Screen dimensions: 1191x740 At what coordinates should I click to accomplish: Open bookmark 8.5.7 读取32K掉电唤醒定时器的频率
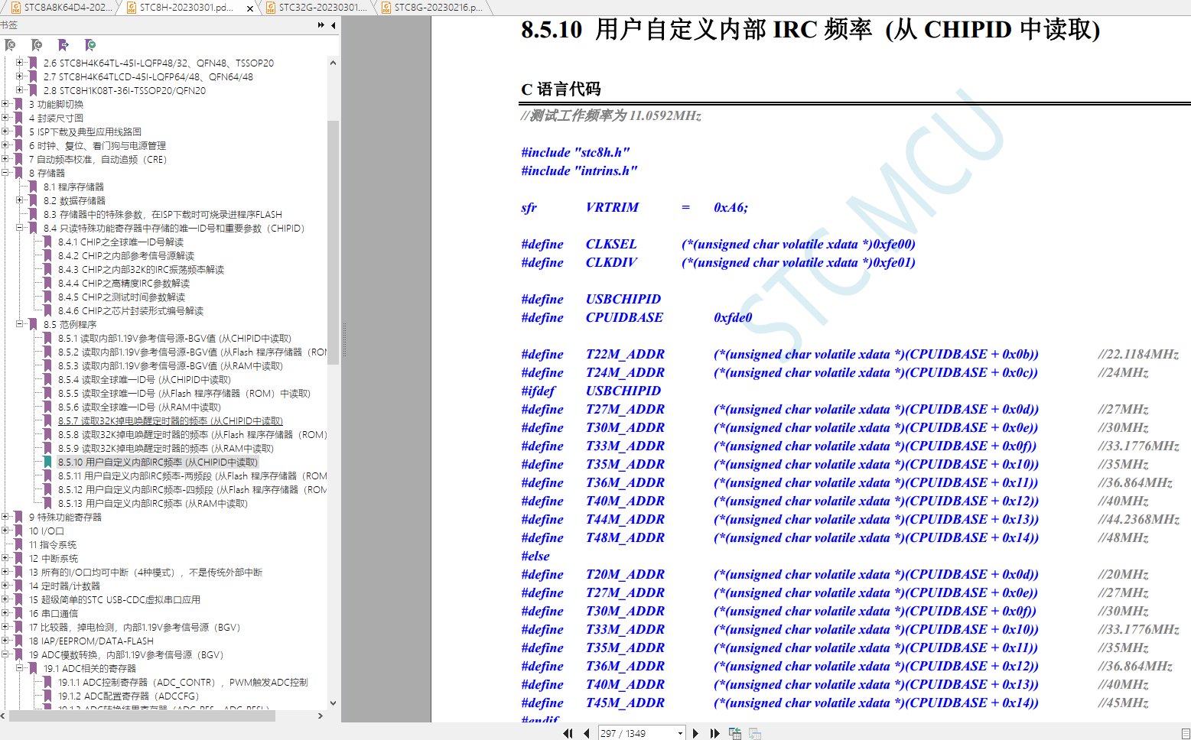click(170, 421)
